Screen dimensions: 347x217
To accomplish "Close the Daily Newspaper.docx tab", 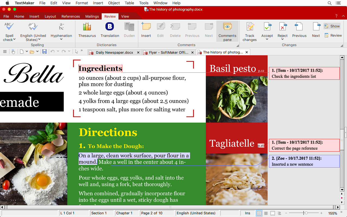I will click(x=138, y=52).
